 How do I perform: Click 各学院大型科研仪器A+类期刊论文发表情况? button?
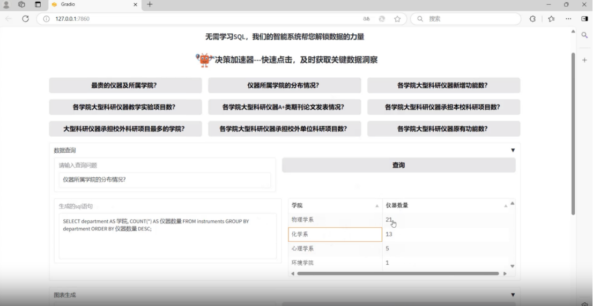(x=284, y=107)
